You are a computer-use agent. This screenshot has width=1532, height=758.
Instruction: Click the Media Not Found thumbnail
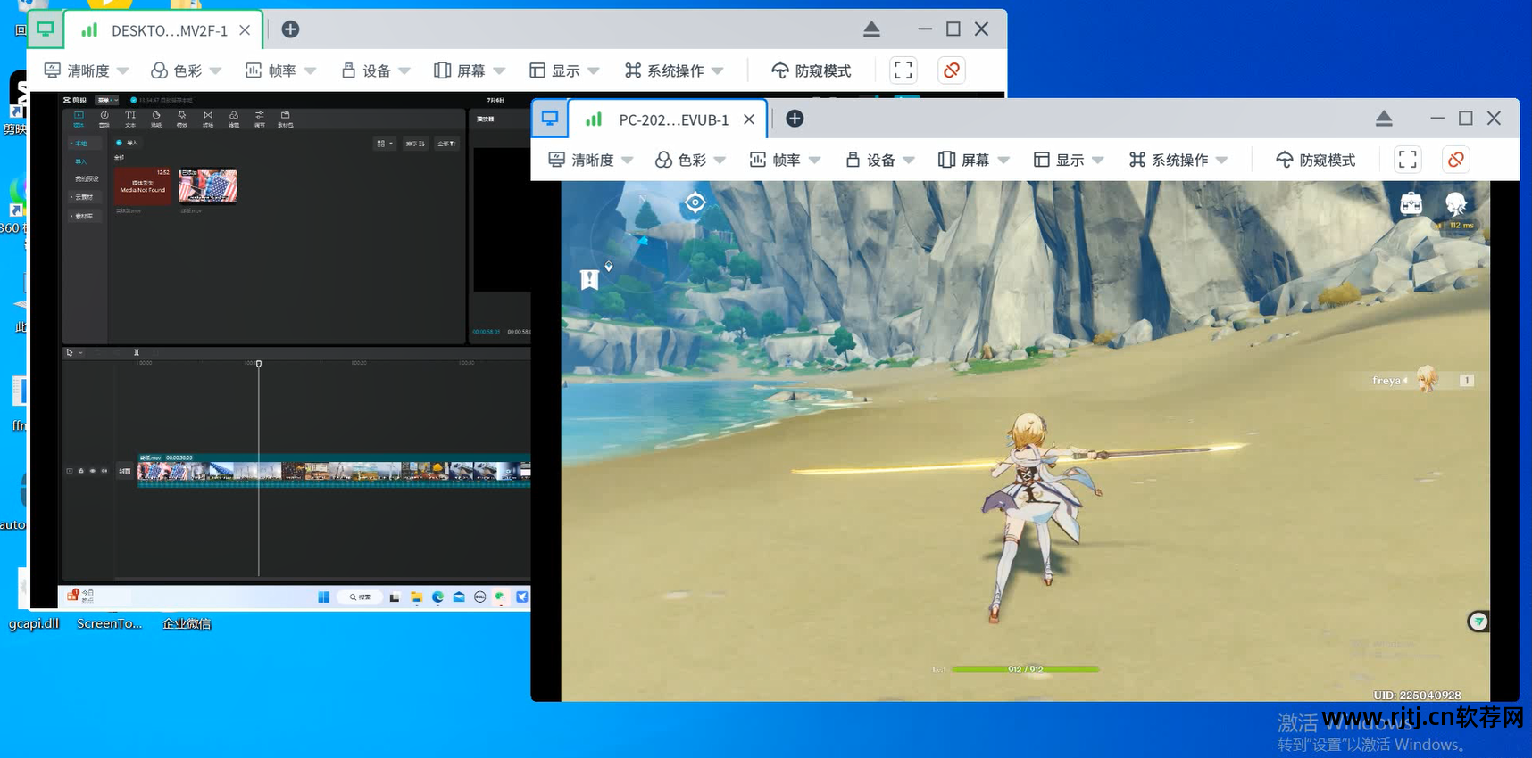pyautogui.click(x=143, y=185)
